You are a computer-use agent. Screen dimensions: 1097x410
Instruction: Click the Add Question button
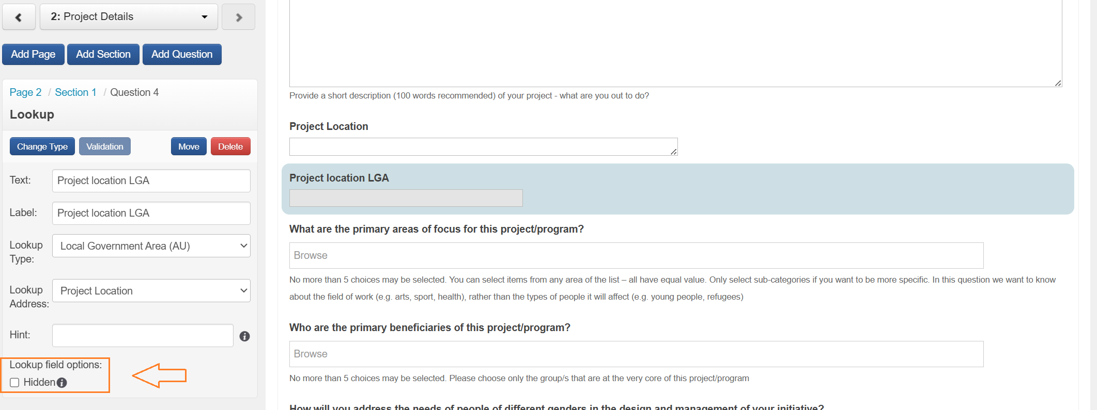point(182,54)
